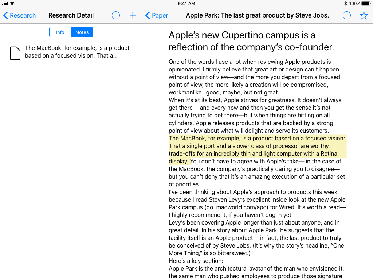This screenshot has width=373, height=280.
Task: Tap the Research Detail title
Action: click(71, 15)
